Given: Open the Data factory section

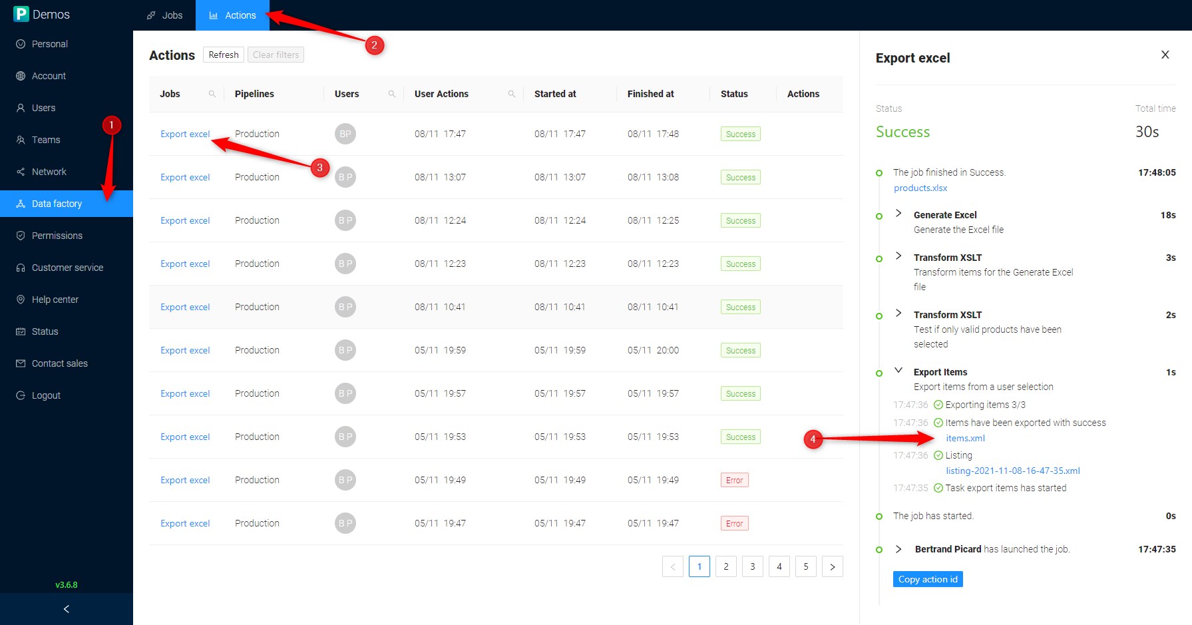Looking at the screenshot, I should tap(57, 203).
